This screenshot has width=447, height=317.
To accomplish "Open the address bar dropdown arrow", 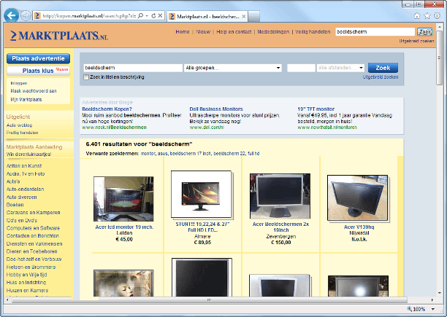I will coord(147,16).
